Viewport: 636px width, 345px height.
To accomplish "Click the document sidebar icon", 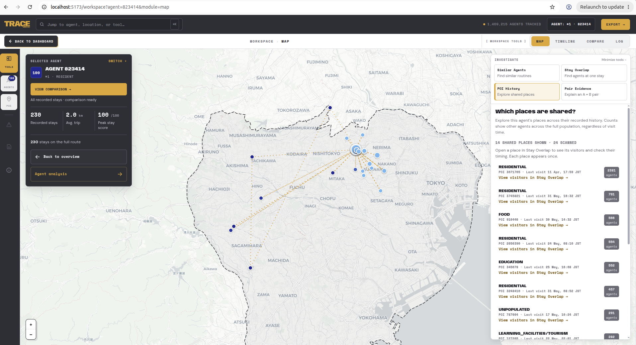I will (x=9, y=147).
